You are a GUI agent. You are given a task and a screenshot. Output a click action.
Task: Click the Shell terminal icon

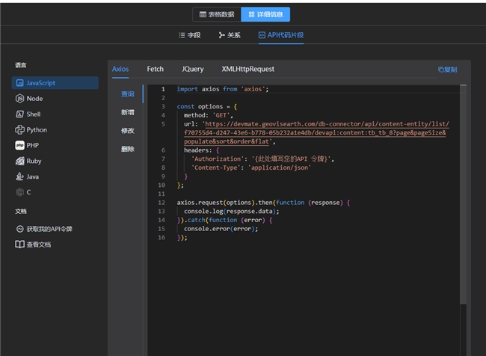(20, 114)
